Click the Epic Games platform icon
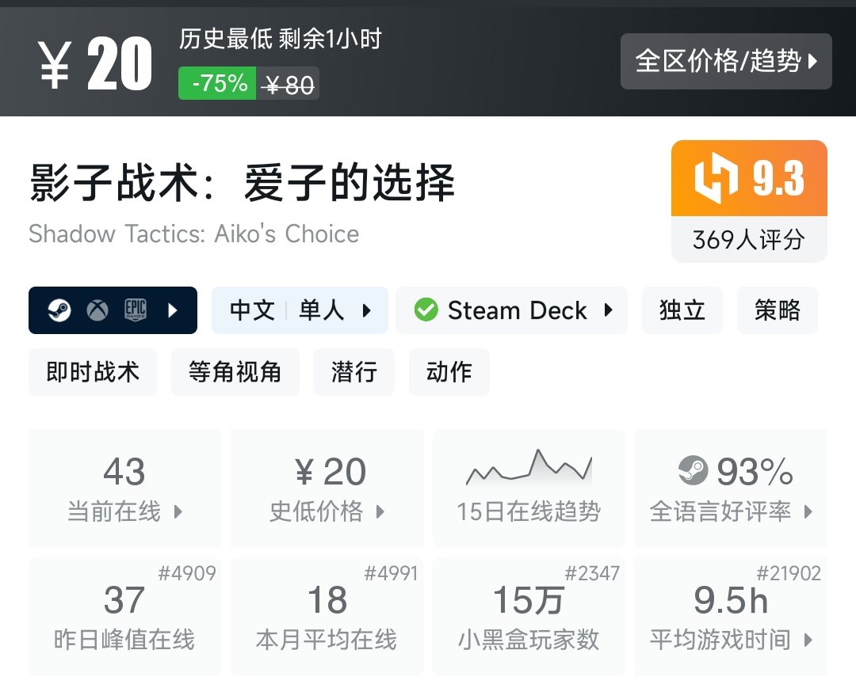 tap(136, 310)
